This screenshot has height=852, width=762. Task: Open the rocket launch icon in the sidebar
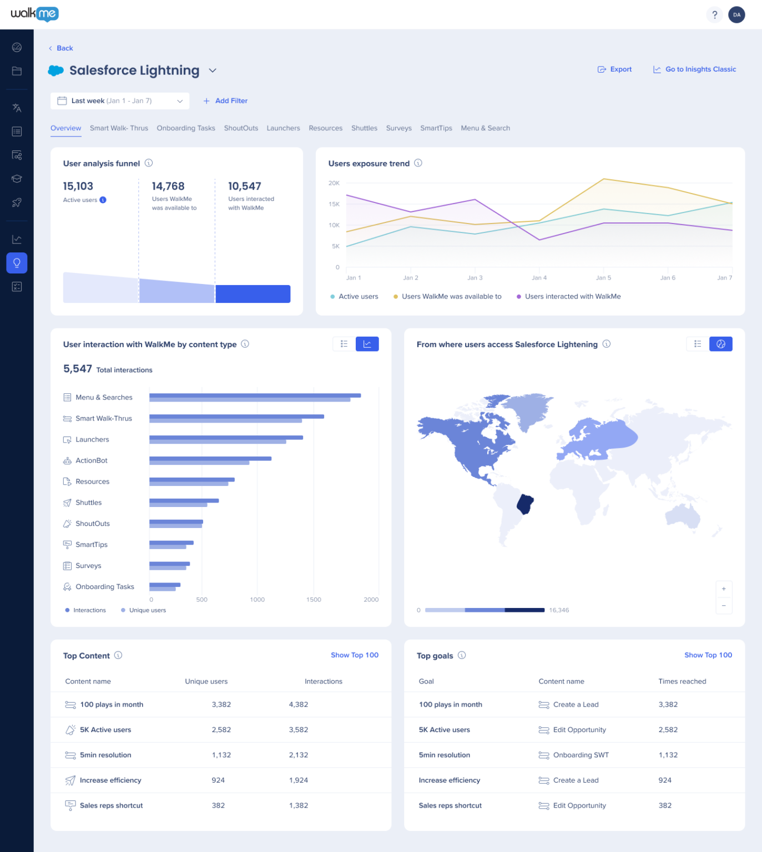click(x=17, y=203)
